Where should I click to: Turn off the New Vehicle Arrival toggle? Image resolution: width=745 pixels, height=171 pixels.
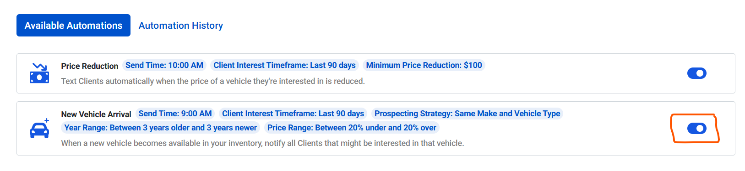click(696, 129)
